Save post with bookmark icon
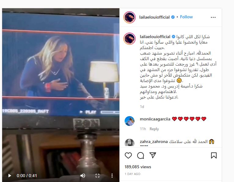 coord(214,155)
